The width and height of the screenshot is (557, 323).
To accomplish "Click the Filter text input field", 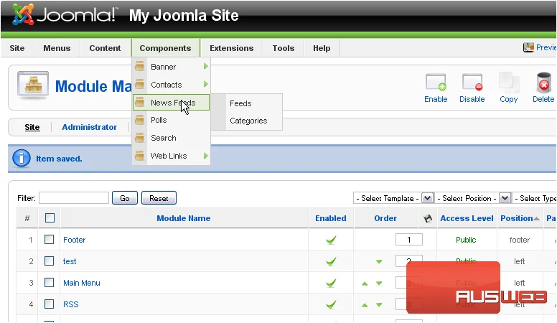I will [x=74, y=198].
